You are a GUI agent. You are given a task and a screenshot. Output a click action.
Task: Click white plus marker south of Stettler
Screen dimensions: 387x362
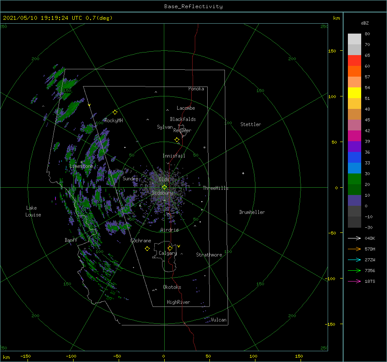[x=243, y=173]
